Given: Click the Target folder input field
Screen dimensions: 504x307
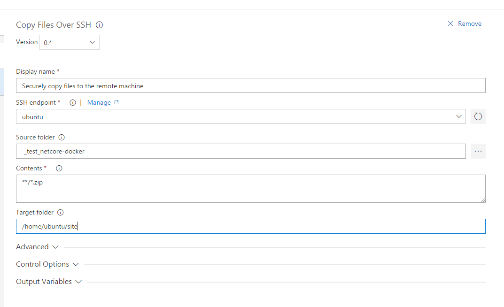Looking at the screenshot, I should click(x=251, y=226).
